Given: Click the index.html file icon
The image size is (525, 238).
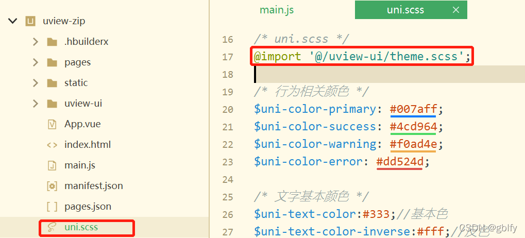Looking at the screenshot, I should (52, 145).
